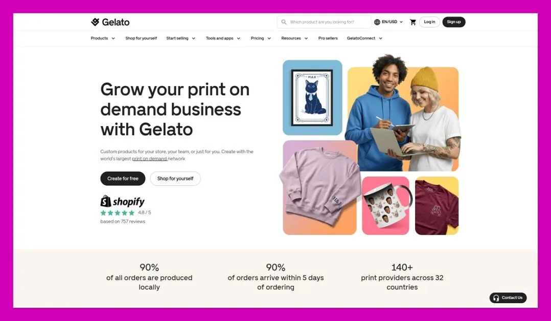The width and height of the screenshot is (551, 321).
Task: Open the Shop for yourself nav link
Action: 141,38
